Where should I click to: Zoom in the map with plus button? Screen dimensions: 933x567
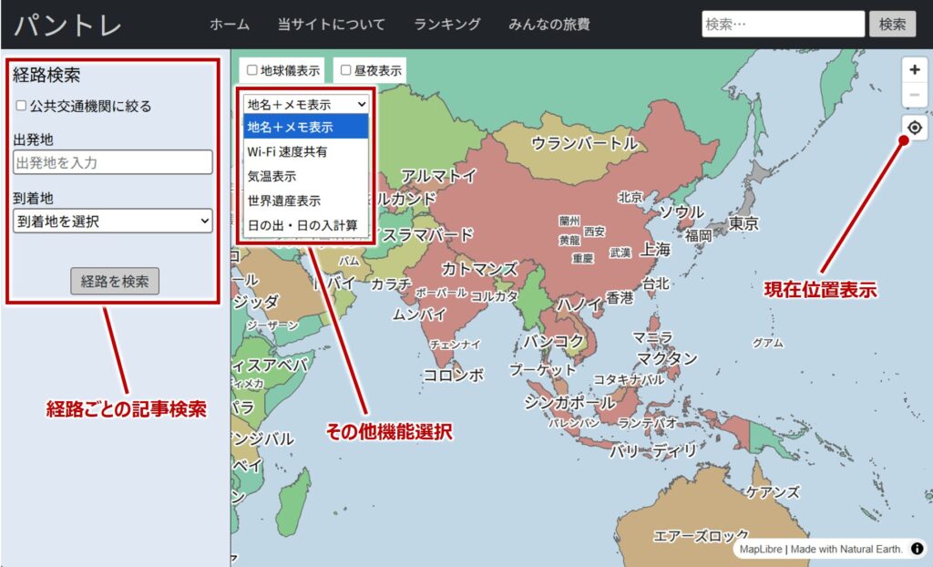915,70
